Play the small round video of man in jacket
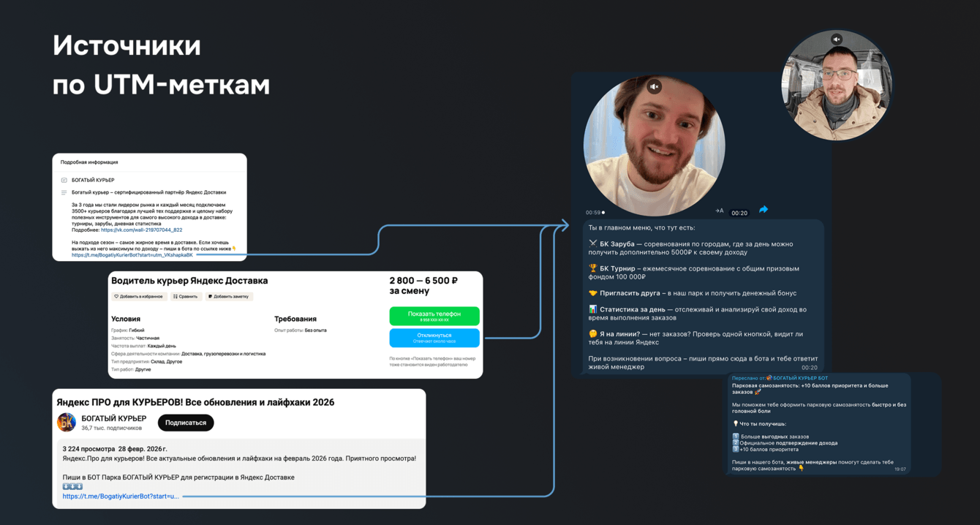Screen dimensions: 980x525 pyautogui.click(x=837, y=85)
